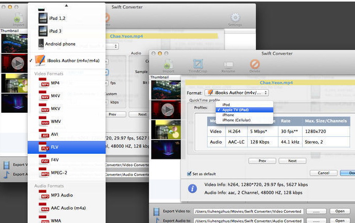Click film strip icon beside Export V in back window
Viewport: 355px width, 223px height.
(x=7, y=165)
